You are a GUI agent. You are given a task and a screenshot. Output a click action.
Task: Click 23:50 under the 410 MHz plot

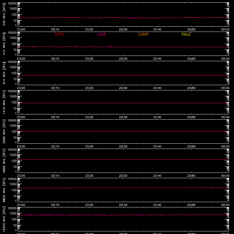191,59
